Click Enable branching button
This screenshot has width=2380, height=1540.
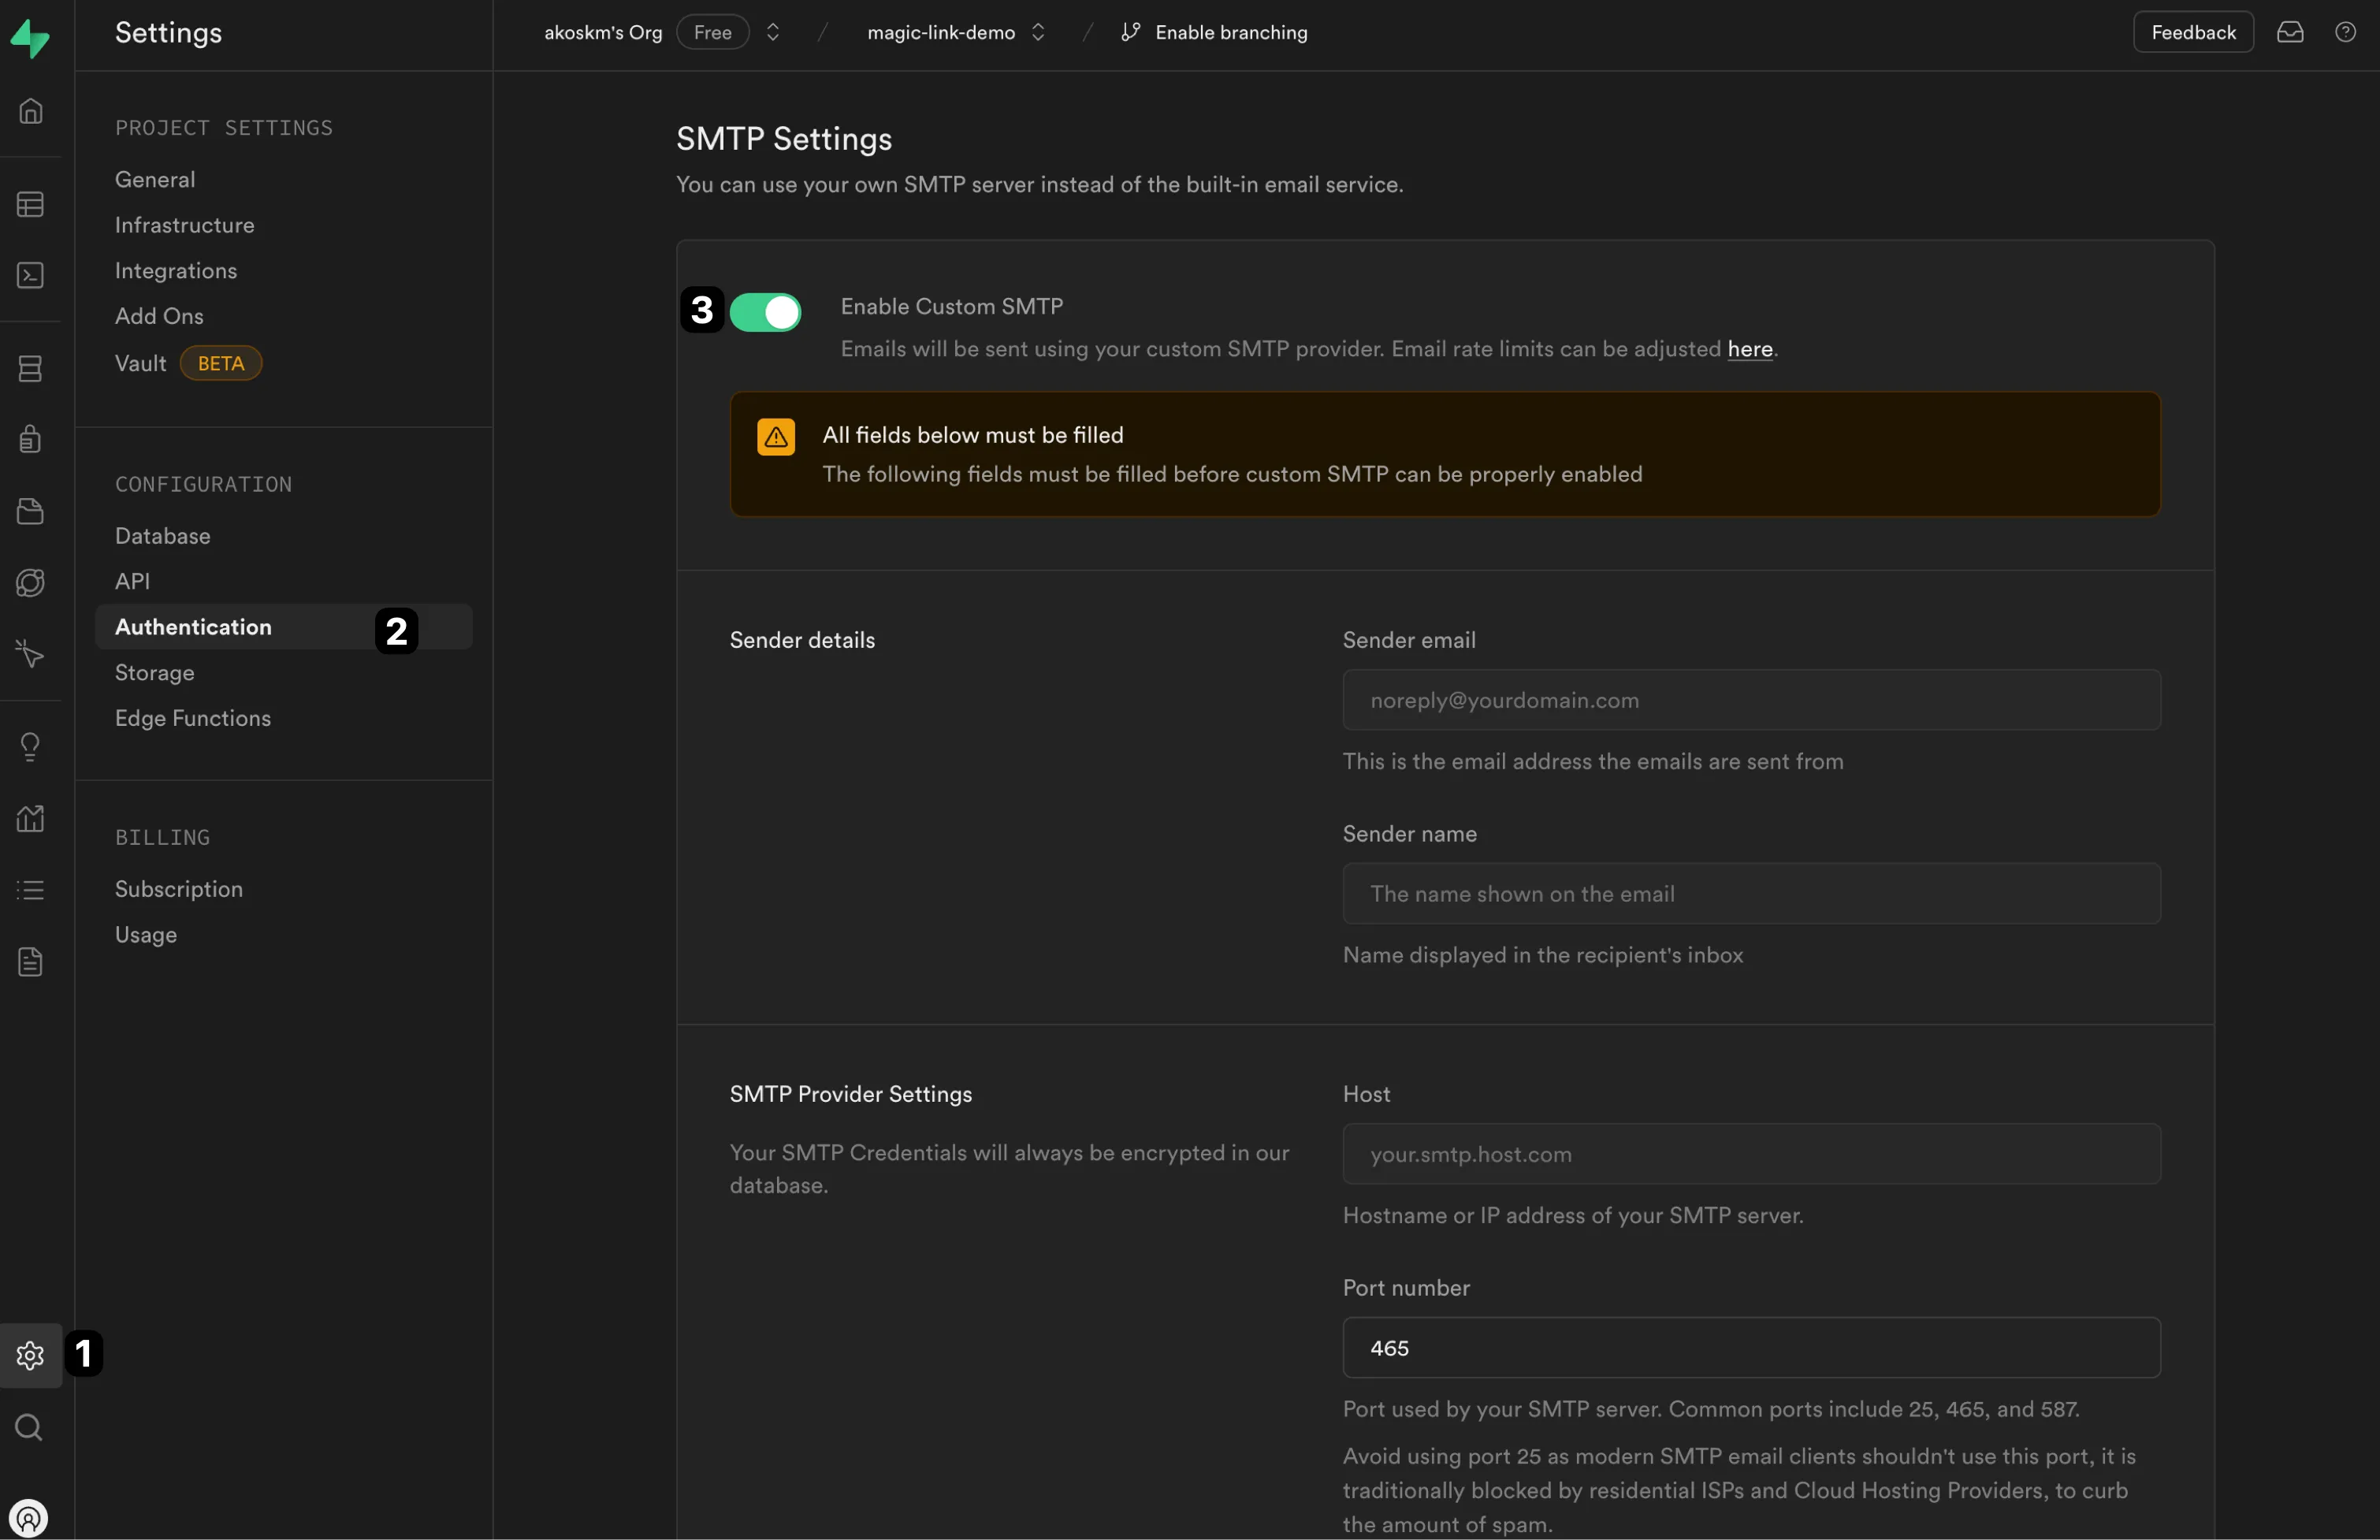point(1214,32)
